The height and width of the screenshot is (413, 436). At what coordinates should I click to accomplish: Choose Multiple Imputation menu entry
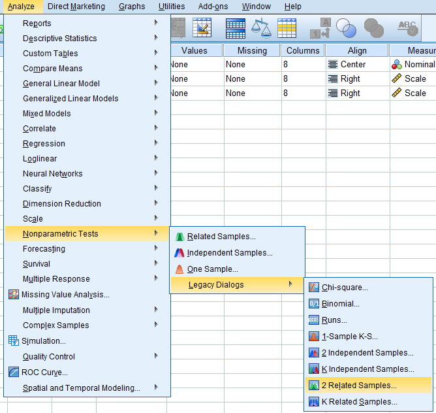(87, 310)
